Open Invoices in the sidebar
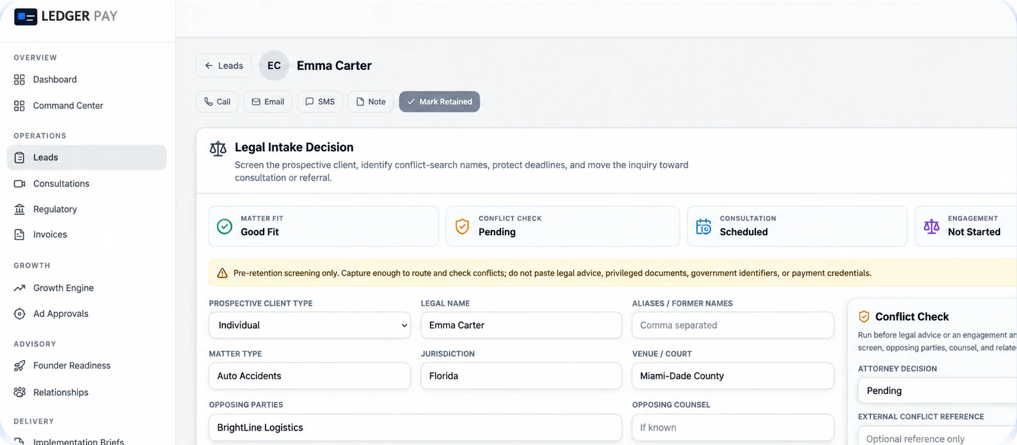This screenshot has width=1017, height=445. (87, 234)
